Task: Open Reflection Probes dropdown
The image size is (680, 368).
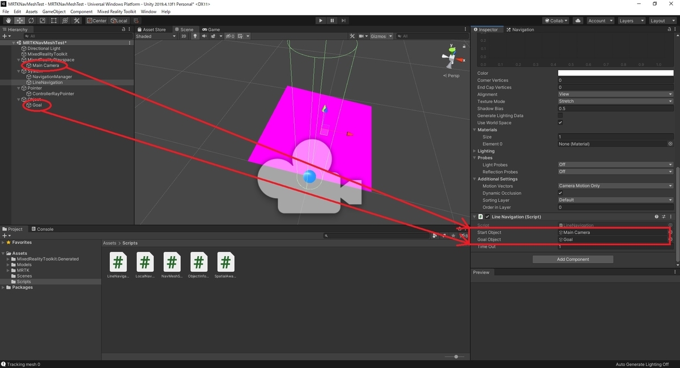Action: (615, 172)
